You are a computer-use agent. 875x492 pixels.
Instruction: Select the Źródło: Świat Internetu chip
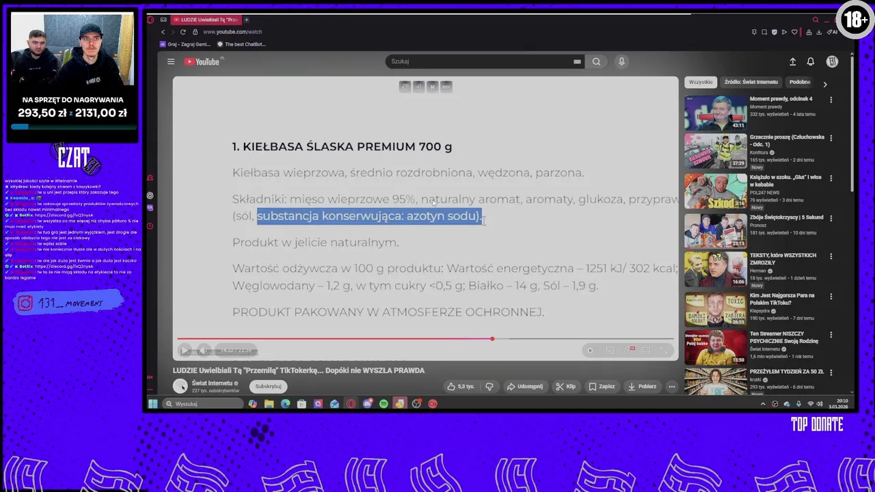751,82
